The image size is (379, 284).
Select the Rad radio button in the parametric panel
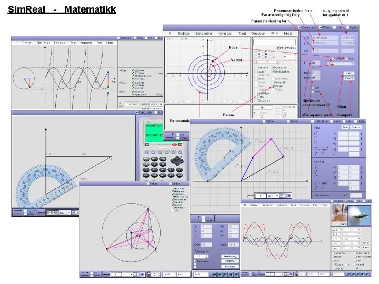coord(313,92)
